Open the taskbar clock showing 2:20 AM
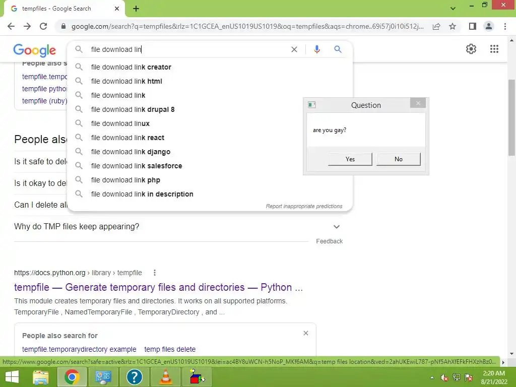This screenshot has width=516, height=387. (494, 377)
